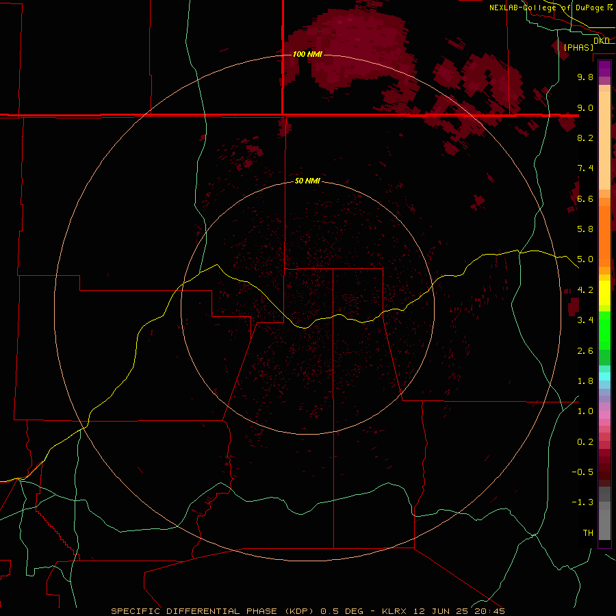This screenshot has width=616, height=616.
Task: Click the 100 NMI range ring label
Action: (307, 54)
